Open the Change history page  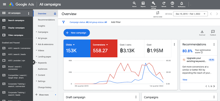coord(45,87)
